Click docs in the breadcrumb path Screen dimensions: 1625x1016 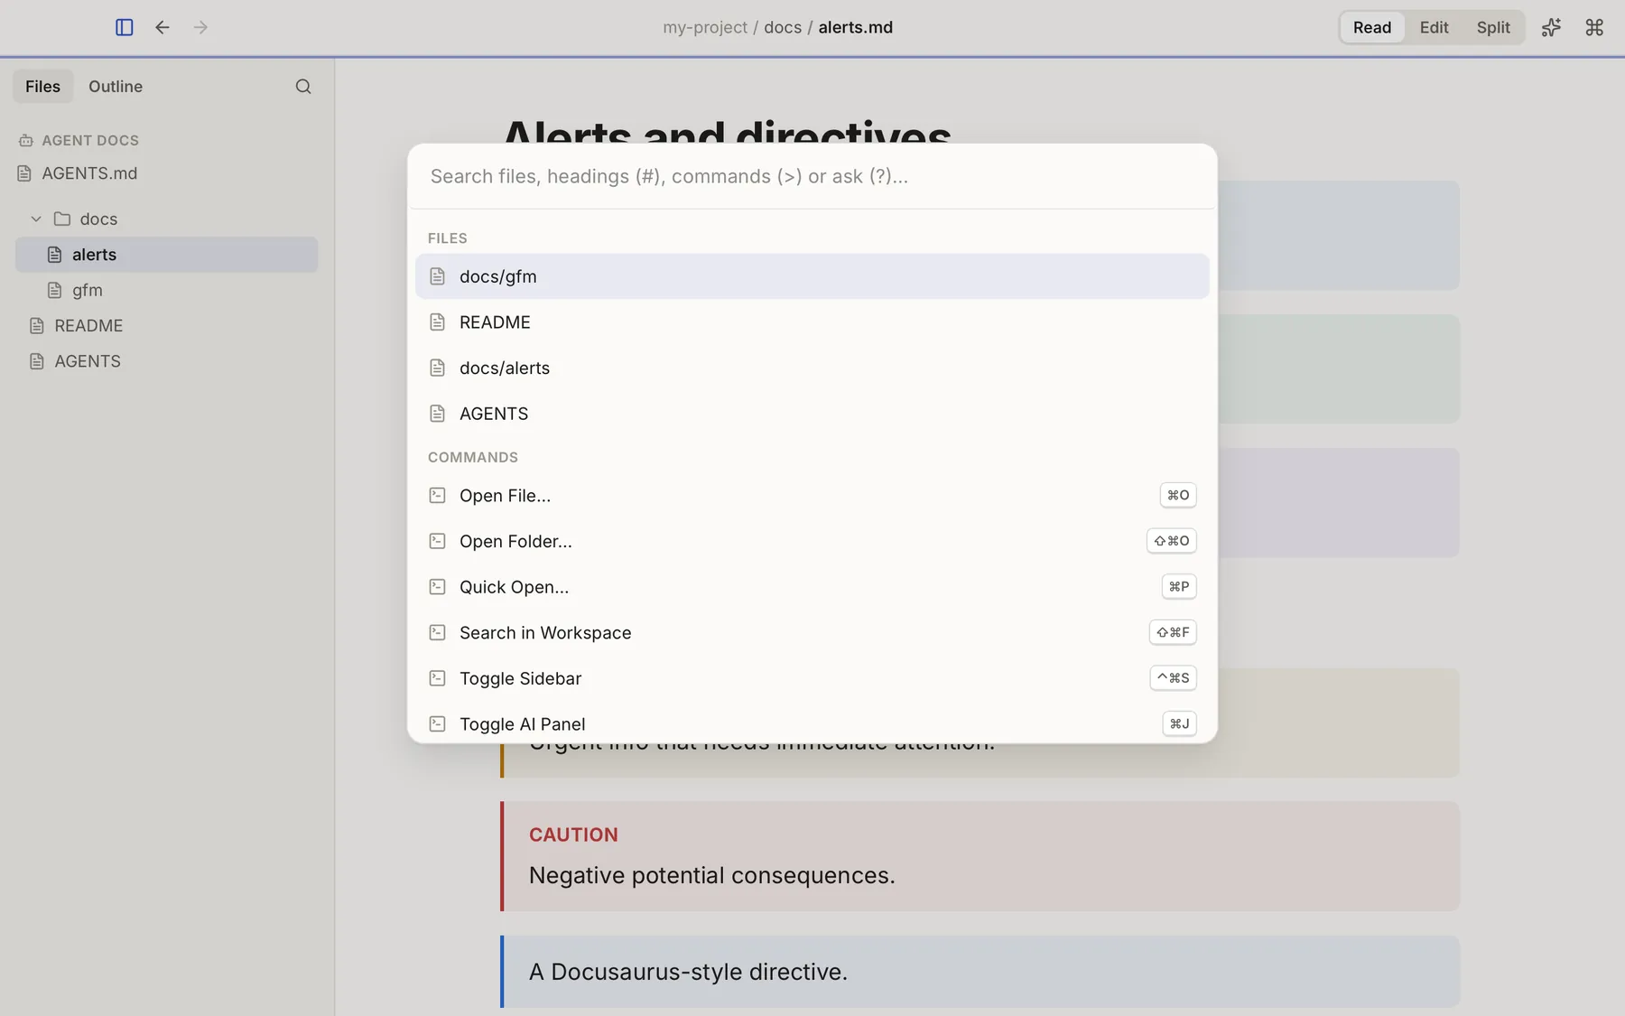783,27
